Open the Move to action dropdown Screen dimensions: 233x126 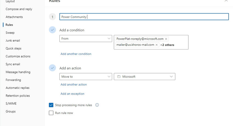point(86,77)
